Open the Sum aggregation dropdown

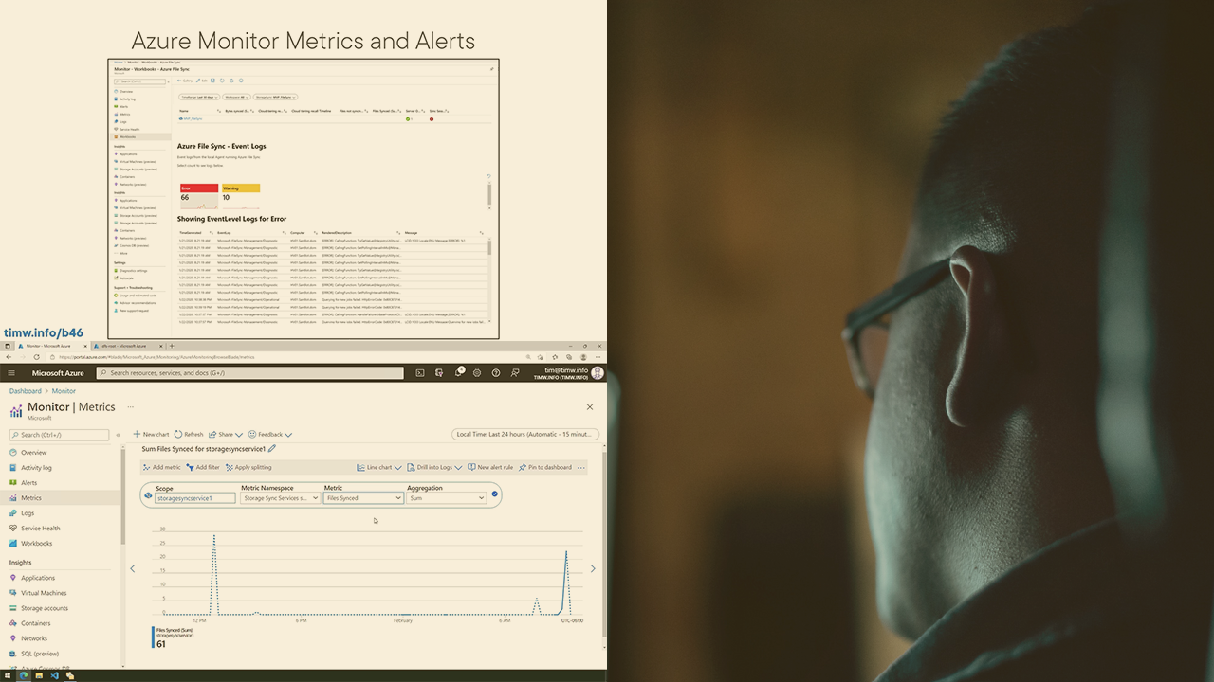coord(446,497)
